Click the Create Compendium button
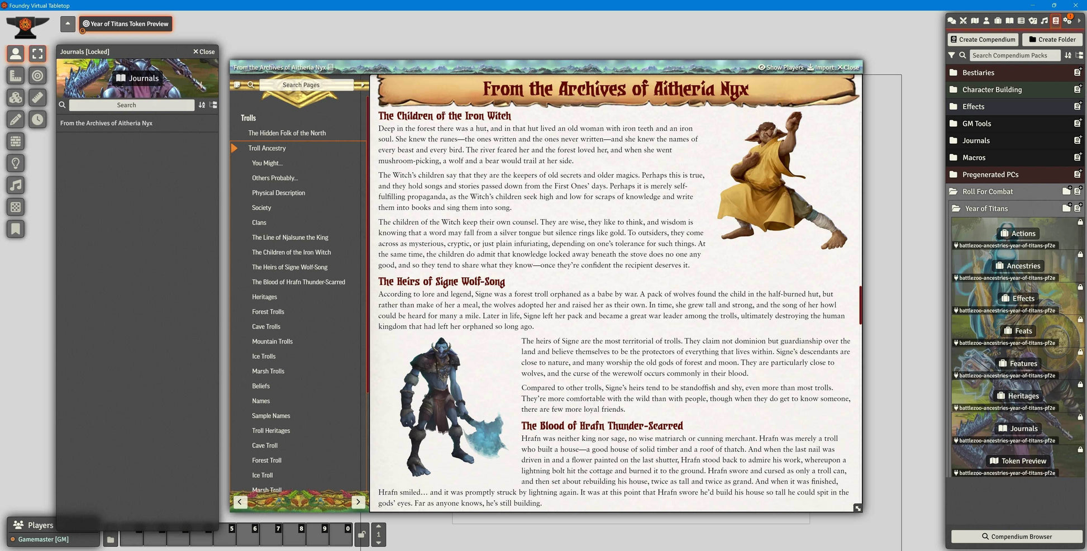Viewport: 1087px width, 551px height. [x=983, y=39]
